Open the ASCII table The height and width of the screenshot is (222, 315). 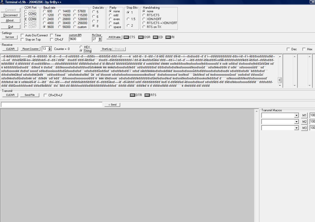[114, 37]
